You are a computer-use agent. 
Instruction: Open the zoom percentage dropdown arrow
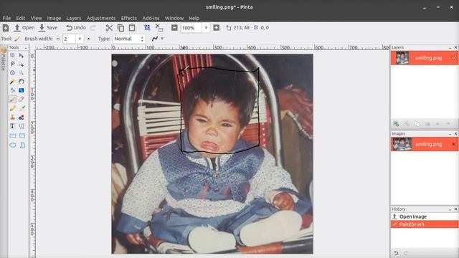(x=206, y=28)
